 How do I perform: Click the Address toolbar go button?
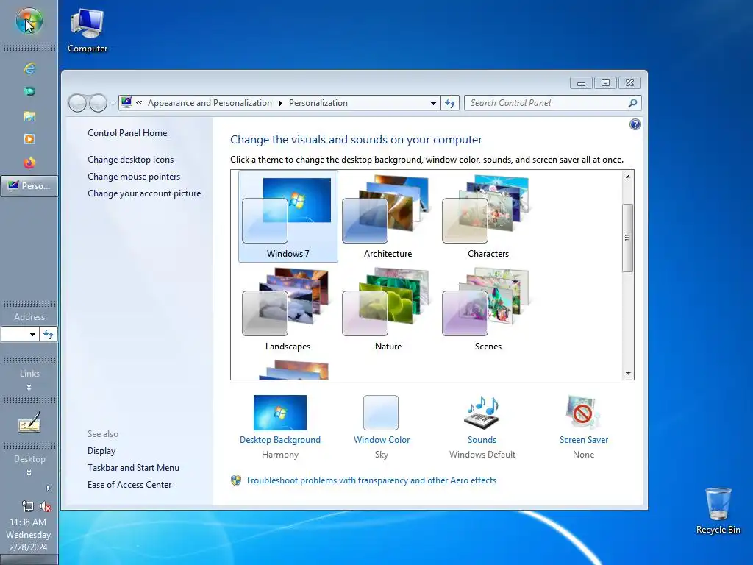click(49, 335)
